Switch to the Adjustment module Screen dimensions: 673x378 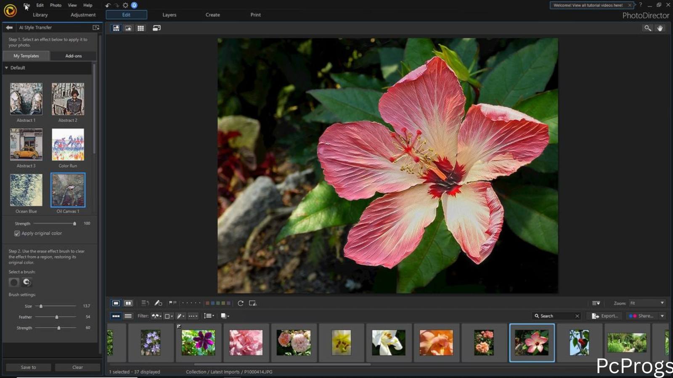click(x=83, y=15)
